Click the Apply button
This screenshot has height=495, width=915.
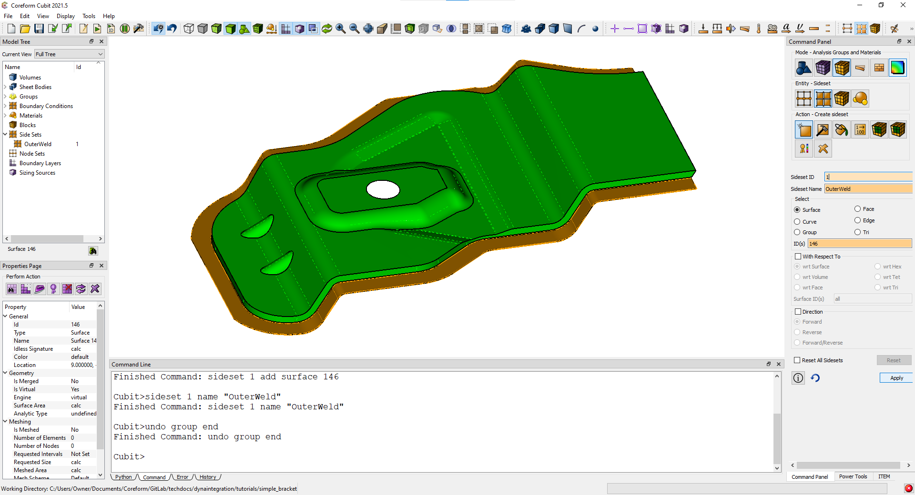[x=896, y=378]
